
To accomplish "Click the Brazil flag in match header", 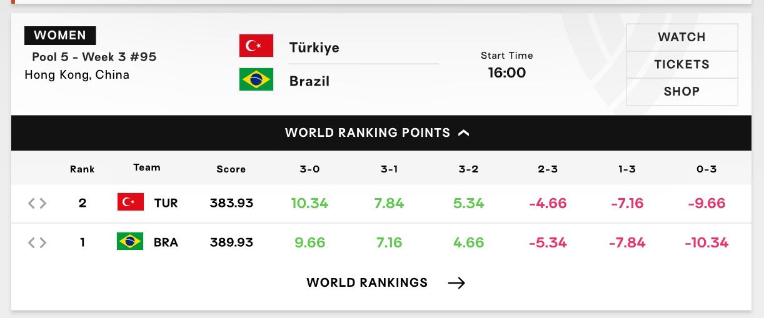I will (256, 79).
